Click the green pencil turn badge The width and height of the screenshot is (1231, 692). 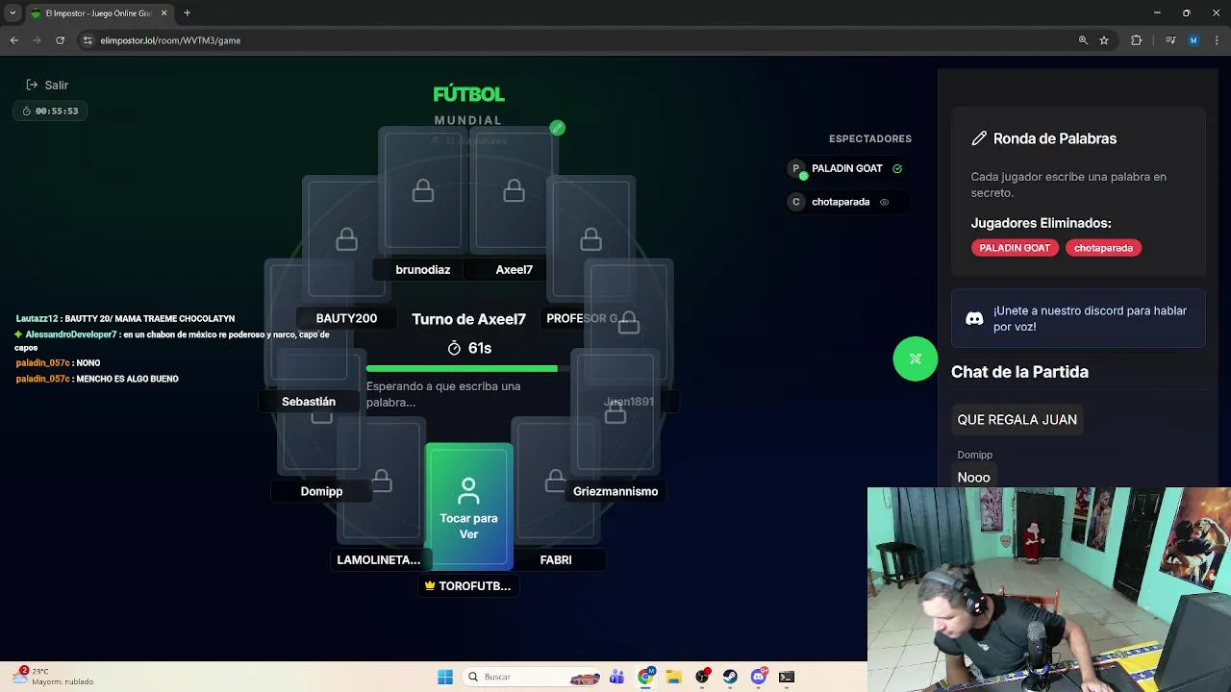557,128
